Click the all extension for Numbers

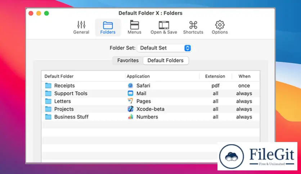215,117
